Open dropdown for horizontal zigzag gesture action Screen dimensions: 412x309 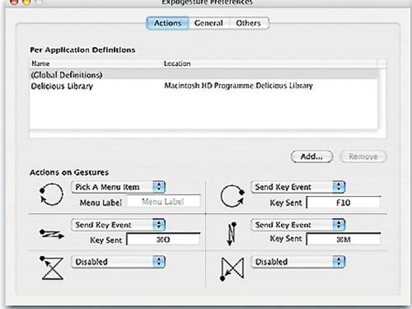tap(118, 225)
